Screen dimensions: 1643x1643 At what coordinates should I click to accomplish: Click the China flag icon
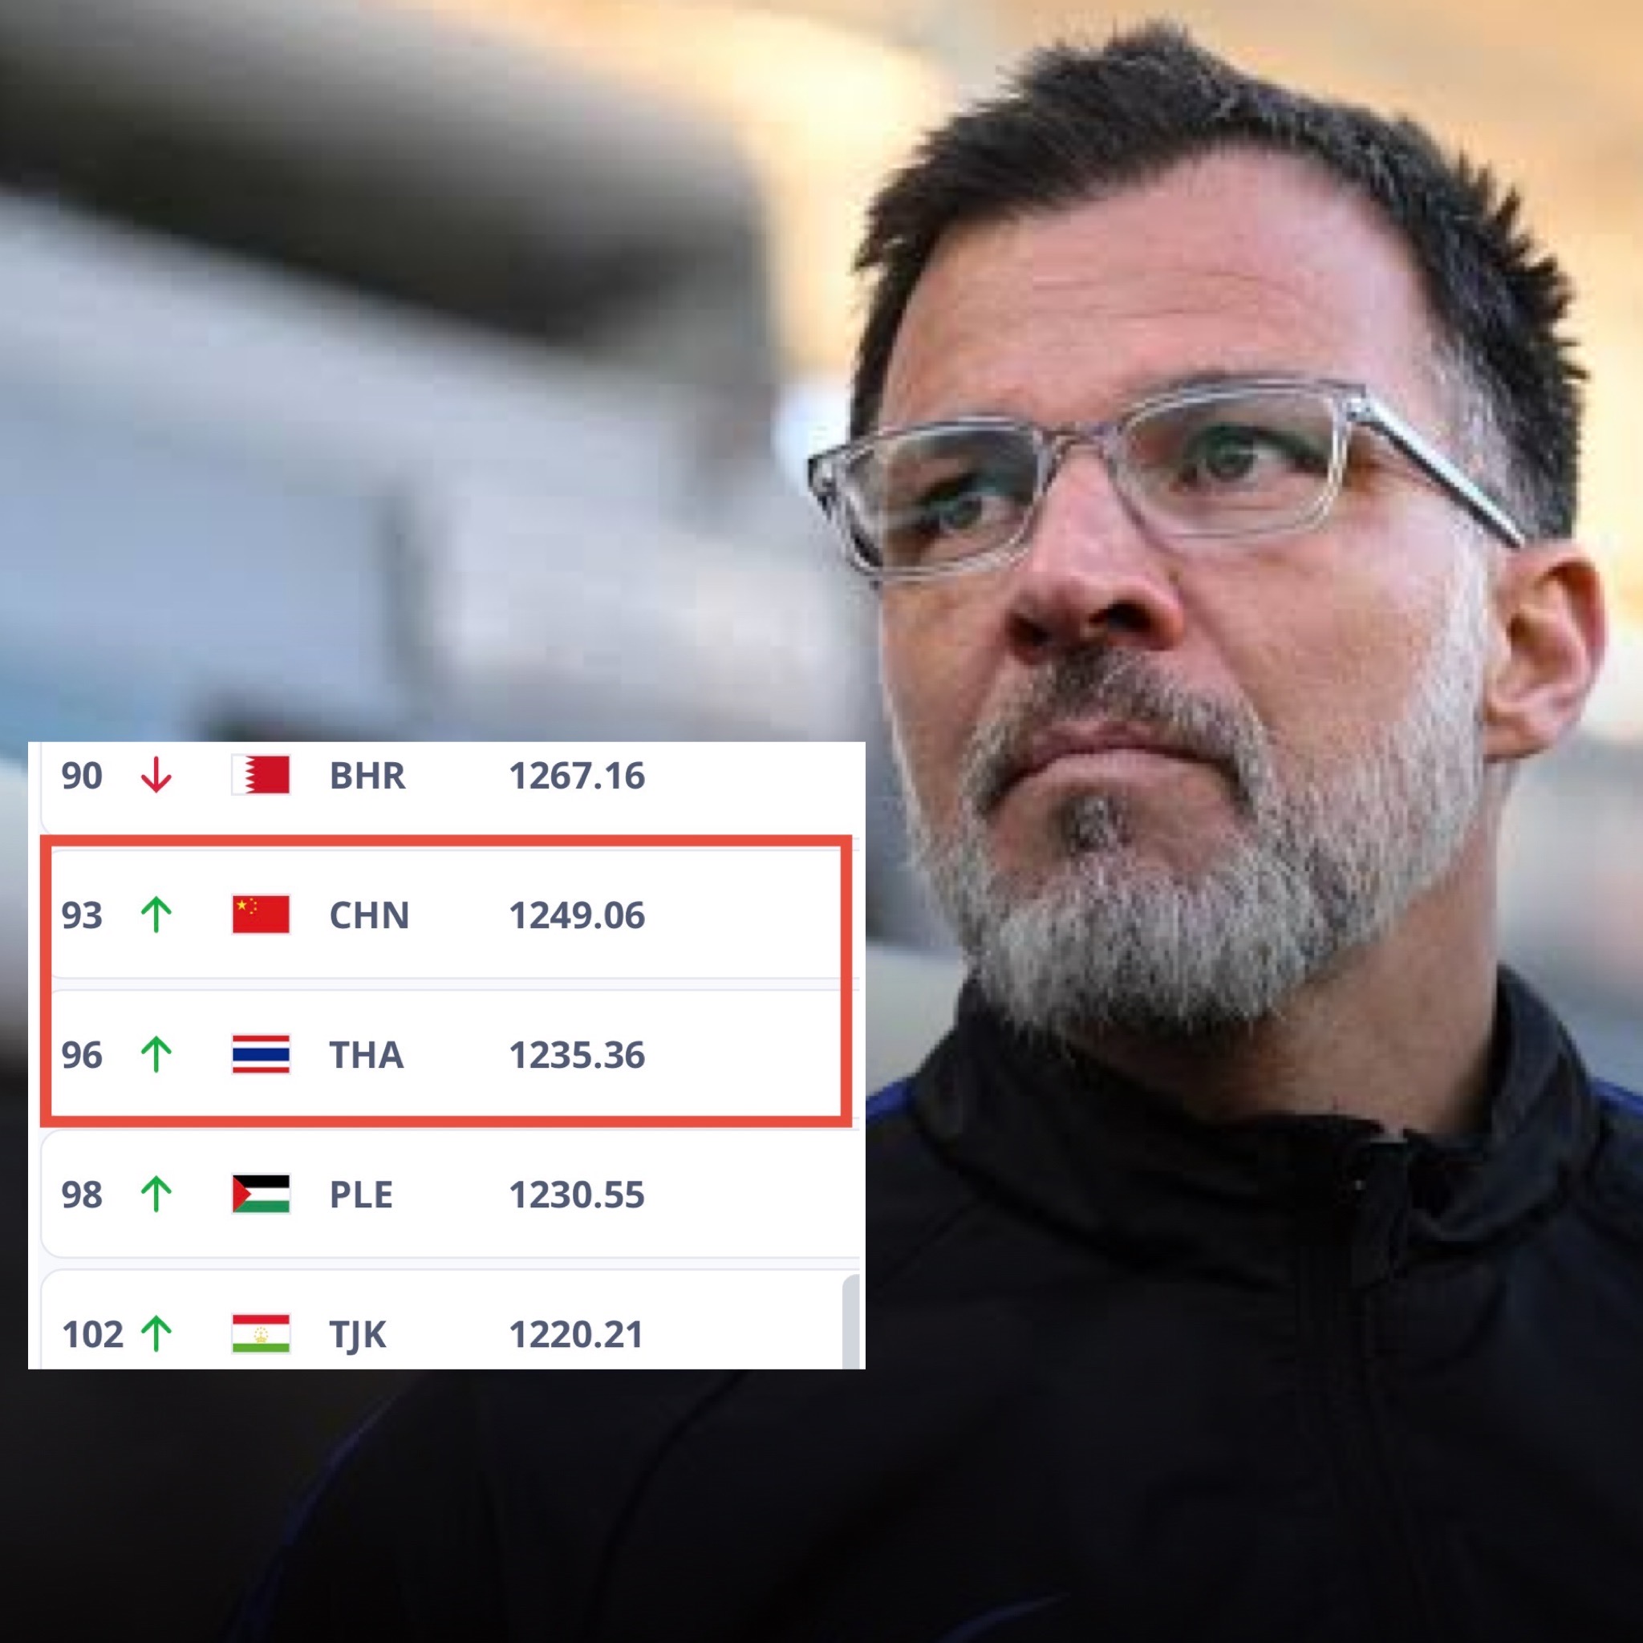coord(261,915)
